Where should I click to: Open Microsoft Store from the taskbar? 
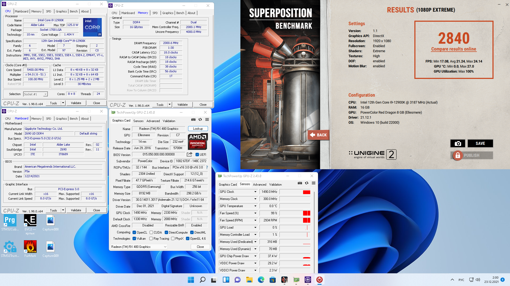(x=273, y=280)
